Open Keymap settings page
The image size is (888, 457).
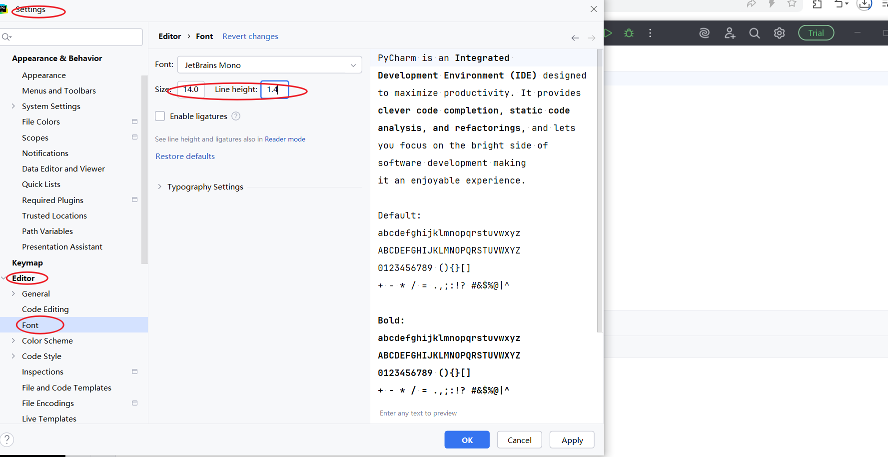pos(27,262)
